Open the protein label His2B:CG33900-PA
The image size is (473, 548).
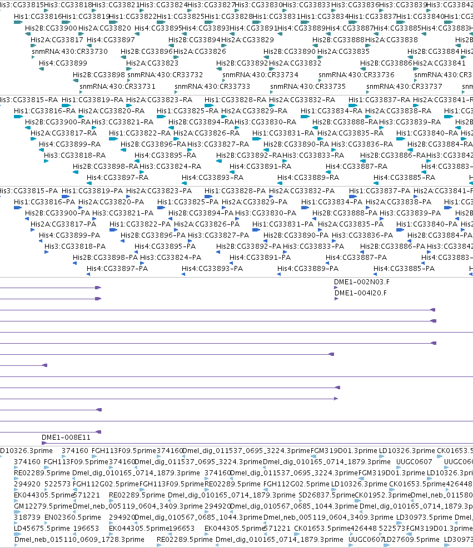58,213
